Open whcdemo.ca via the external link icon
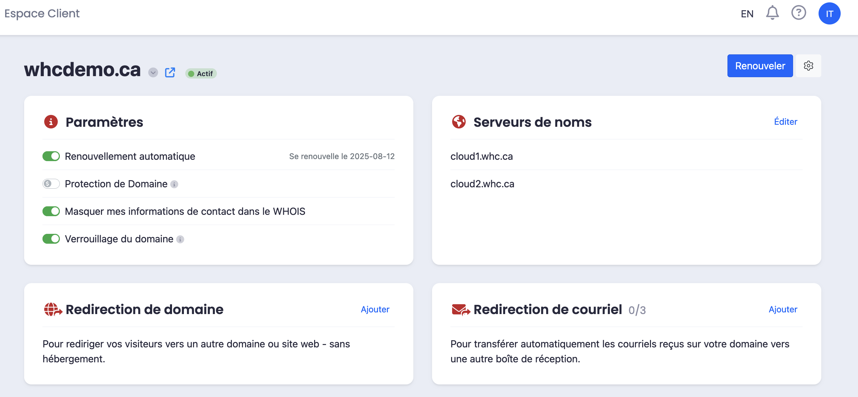The image size is (858, 397). [x=170, y=72]
